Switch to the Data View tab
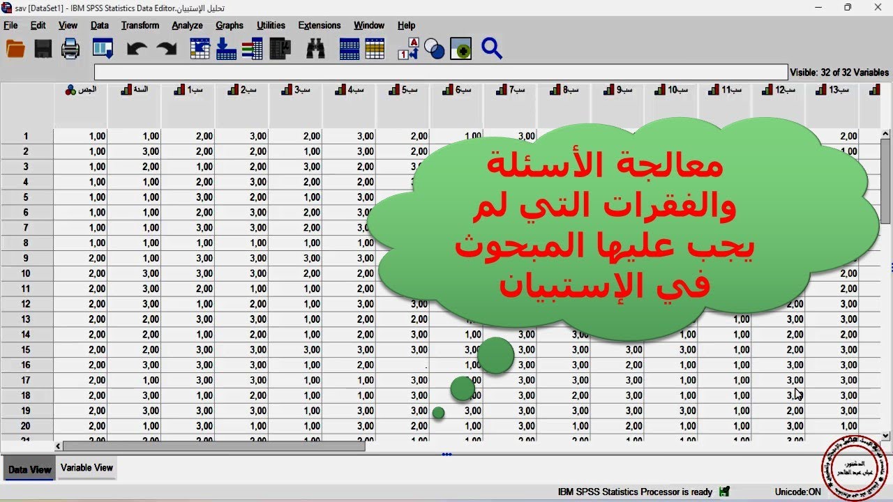This screenshot has width=893, height=502. coord(29,469)
